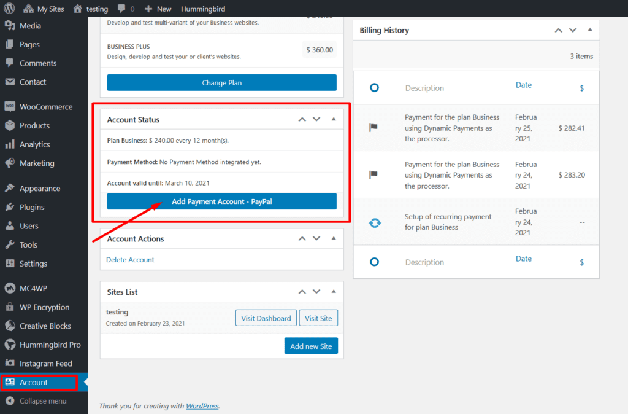Click the MC4WP icon in sidebar
Screen dimensions: 628x414
[x=10, y=288]
